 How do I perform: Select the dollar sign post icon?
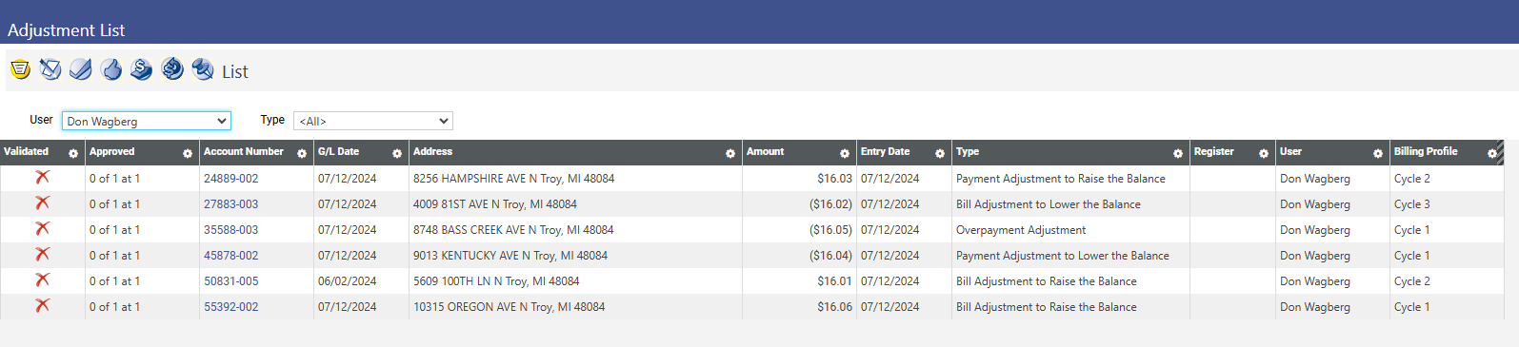(x=142, y=69)
